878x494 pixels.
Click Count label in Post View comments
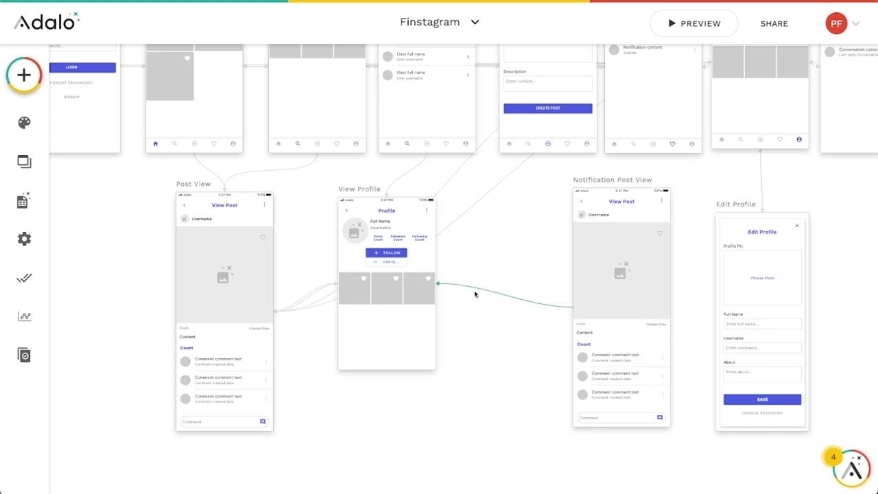[187, 348]
